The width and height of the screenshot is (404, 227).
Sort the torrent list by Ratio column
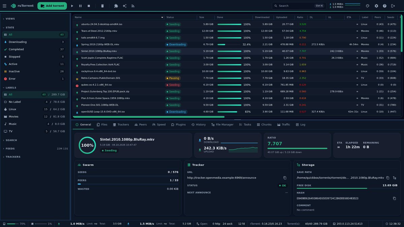point(301,17)
